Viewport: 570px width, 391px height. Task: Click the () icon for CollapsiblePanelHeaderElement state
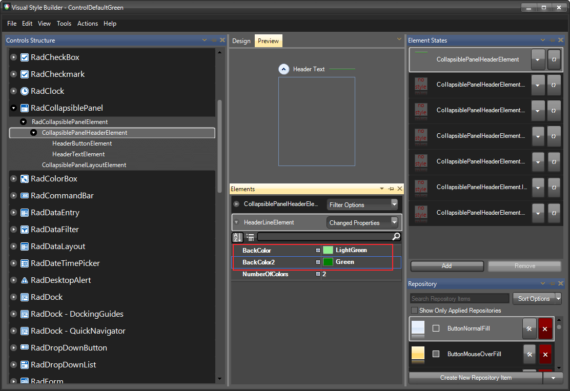(554, 59)
